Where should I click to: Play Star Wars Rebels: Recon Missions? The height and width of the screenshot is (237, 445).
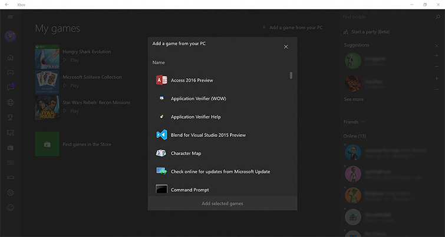pyautogui.click(x=71, y=111)
